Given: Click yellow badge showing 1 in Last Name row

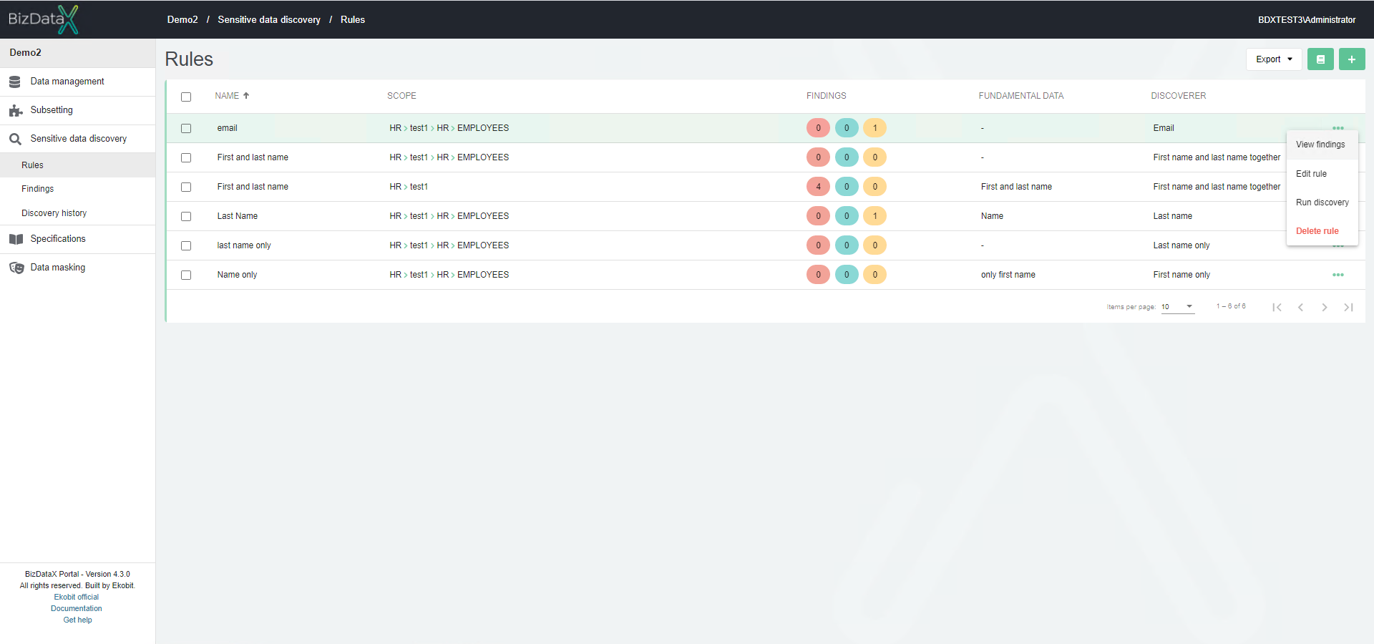Looking at the screenshot, I should [874, 216].
